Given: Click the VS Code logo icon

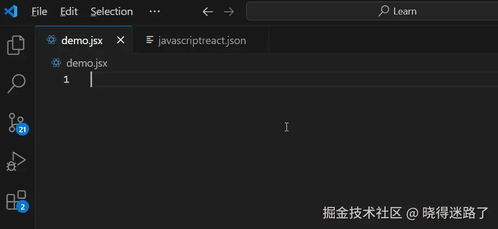Looking at the screenshot, I should click(x=11, y=11).
